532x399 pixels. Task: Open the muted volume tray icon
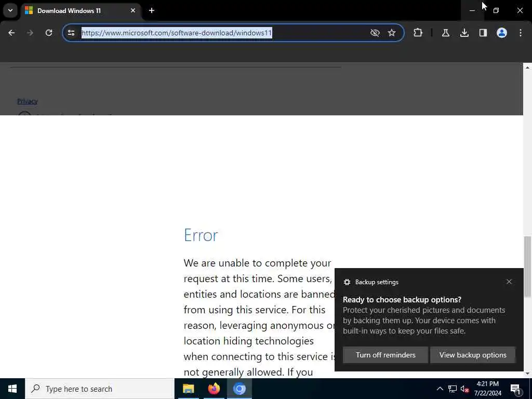point(465,389)
